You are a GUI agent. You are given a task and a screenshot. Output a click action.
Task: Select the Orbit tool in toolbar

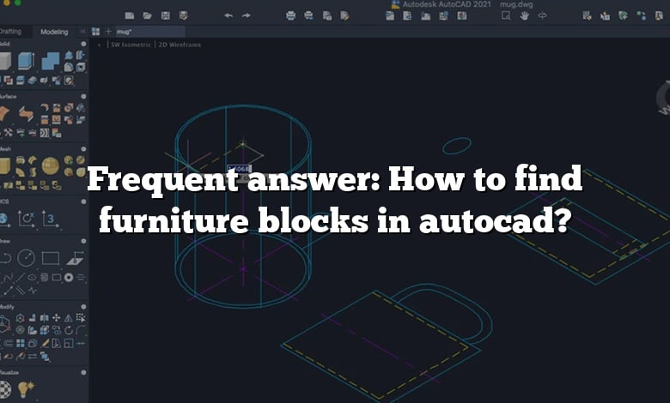tap(542, 15)
